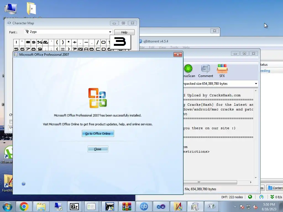
Task: Select the plus sign glyph in Character Map
Action: pos(75,42)
